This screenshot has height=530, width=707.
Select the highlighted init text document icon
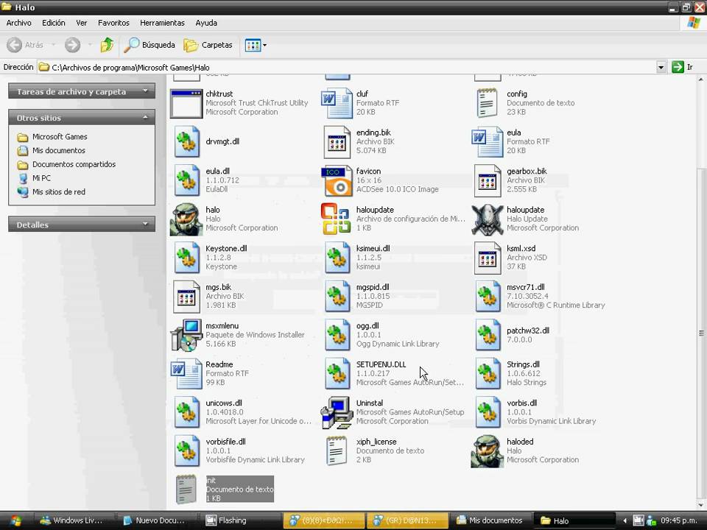pyautogui.click(x=186, y=490)
